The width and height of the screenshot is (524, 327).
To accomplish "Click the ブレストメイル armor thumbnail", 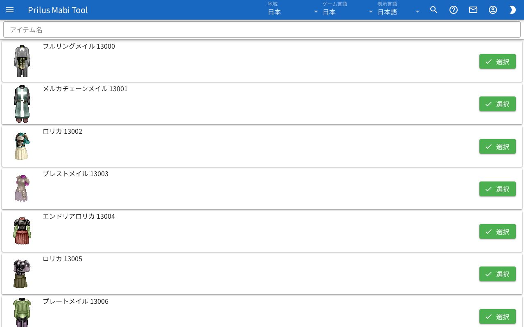I will click(x=22, y=189).
